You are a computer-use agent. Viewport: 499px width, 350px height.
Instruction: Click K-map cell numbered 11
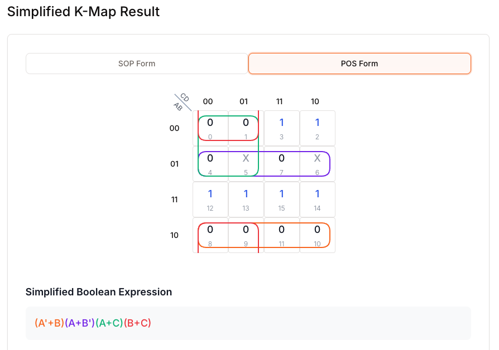click(x=282, y=235)
